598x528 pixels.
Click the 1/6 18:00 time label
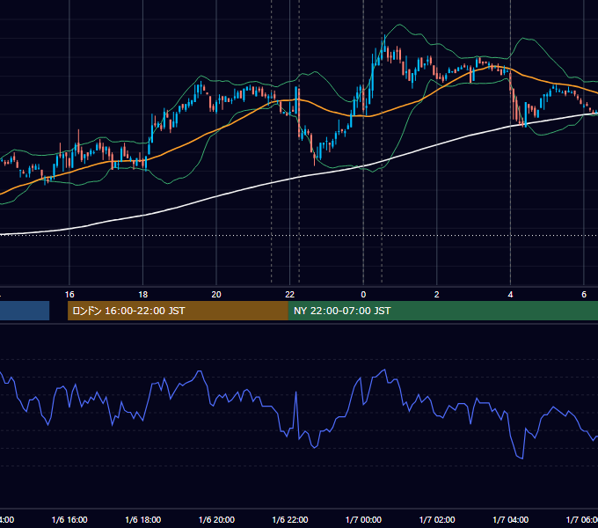(143, 519)
